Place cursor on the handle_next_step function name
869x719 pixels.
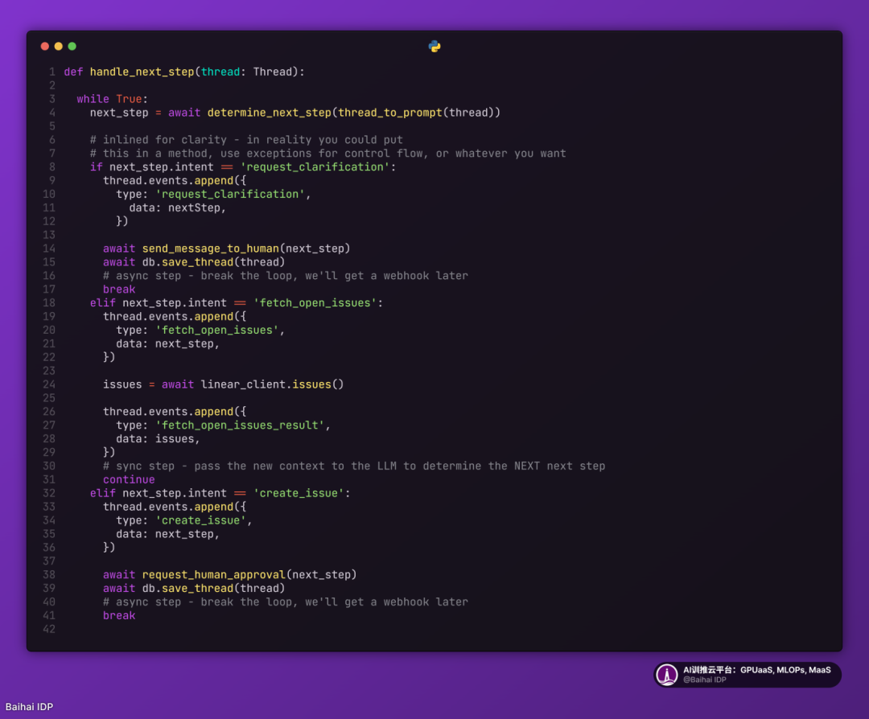142,72
